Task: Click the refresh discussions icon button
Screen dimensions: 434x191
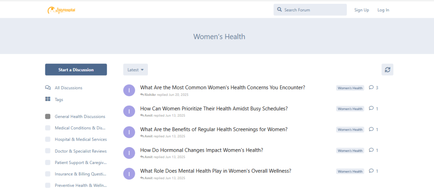Action: click(387, 70)
